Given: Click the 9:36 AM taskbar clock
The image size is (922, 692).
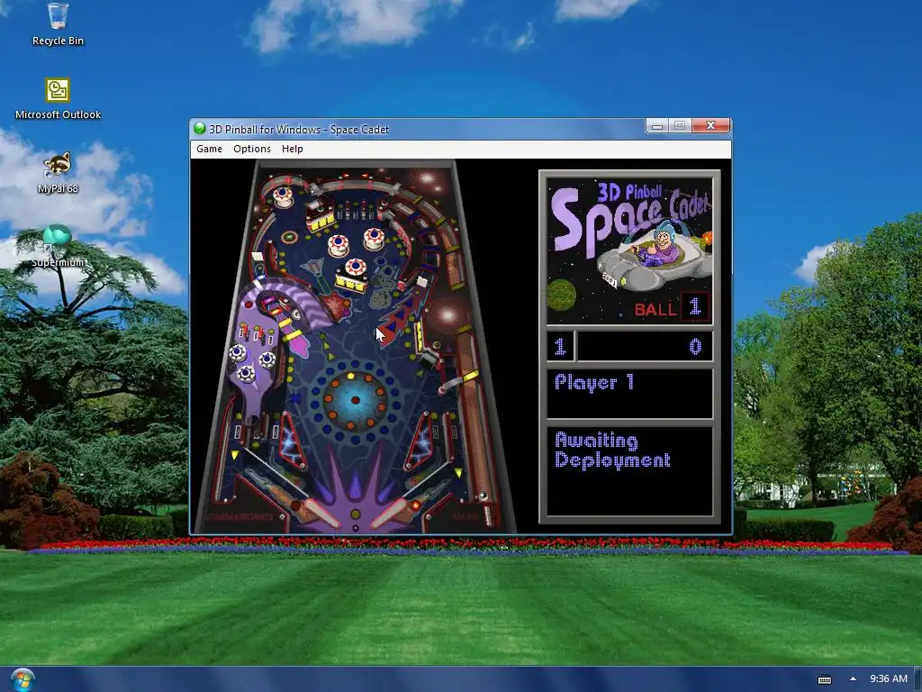Looking at the screenshot, I should tap(889, 679).
